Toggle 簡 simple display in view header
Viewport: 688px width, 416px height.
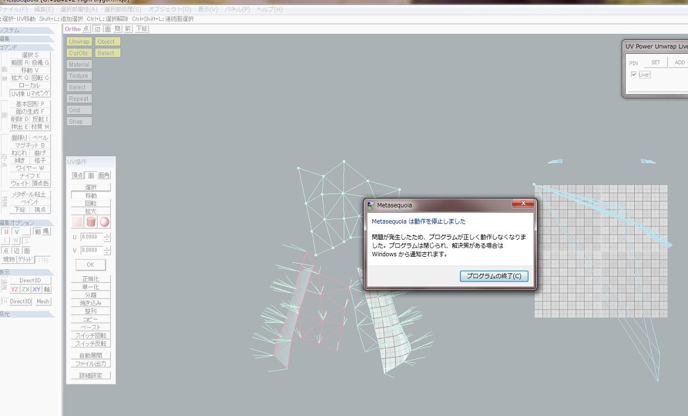(118, 29)
